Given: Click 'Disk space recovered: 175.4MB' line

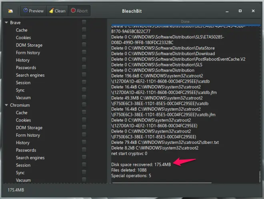Looking at the screenshot, I should [x=141, y=164].
